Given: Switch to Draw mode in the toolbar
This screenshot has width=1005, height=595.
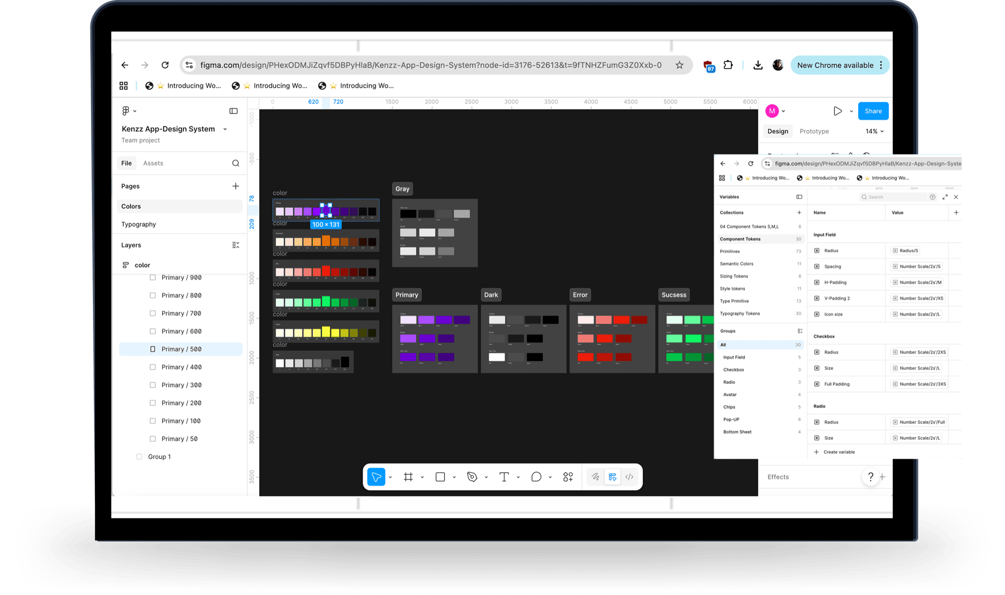Looking at the screenshot, I should [x=595, y=477].
